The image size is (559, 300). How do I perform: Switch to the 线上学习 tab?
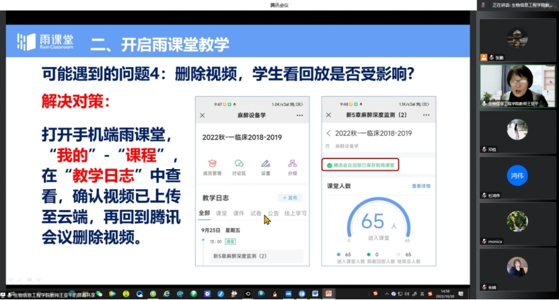(x=295, y=213)
